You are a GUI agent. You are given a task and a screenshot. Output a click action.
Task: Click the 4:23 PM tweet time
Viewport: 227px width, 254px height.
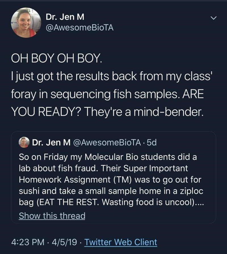[28, 242]
